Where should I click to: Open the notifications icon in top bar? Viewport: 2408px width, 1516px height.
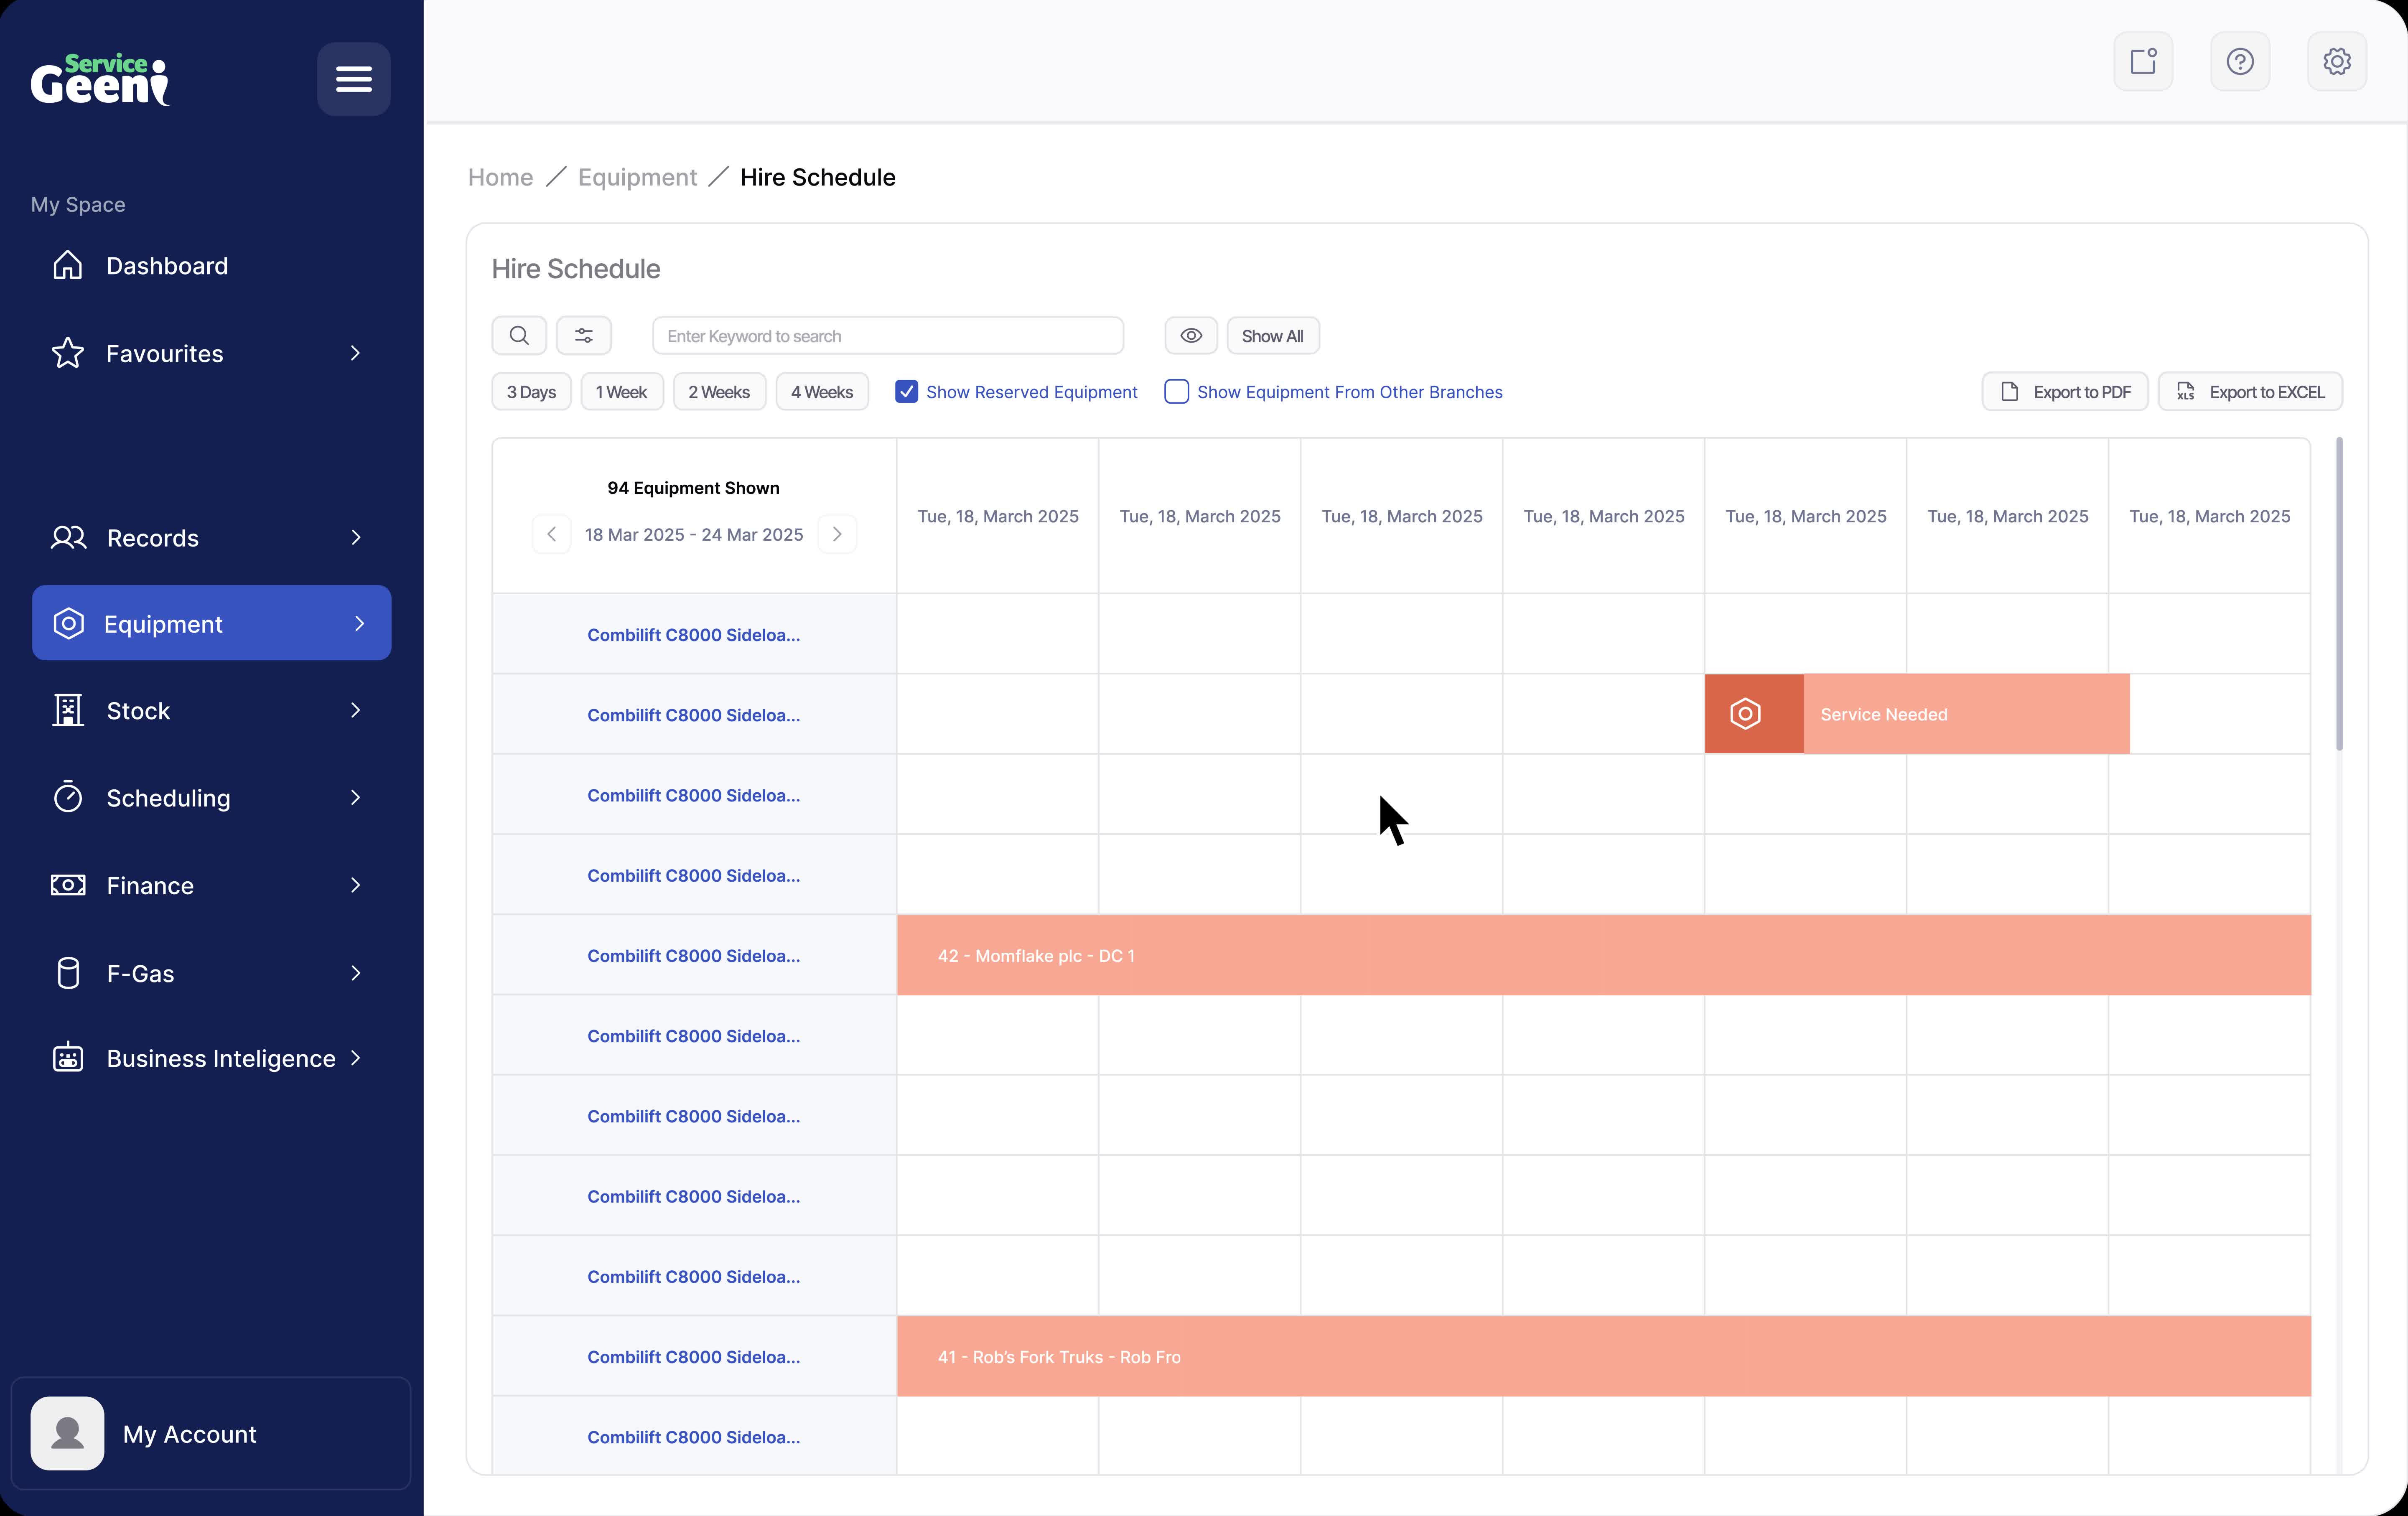pos(2143,62)
